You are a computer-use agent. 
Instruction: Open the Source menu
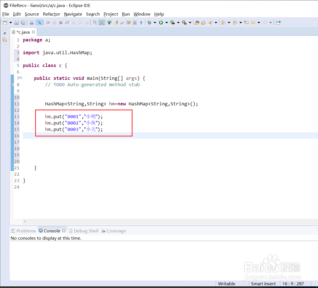(x=32, y=14)
